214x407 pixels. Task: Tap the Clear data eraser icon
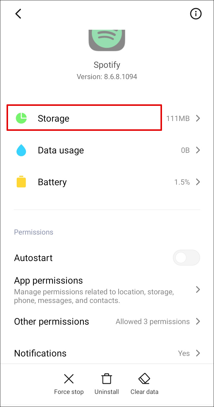[x=144, y=379]
